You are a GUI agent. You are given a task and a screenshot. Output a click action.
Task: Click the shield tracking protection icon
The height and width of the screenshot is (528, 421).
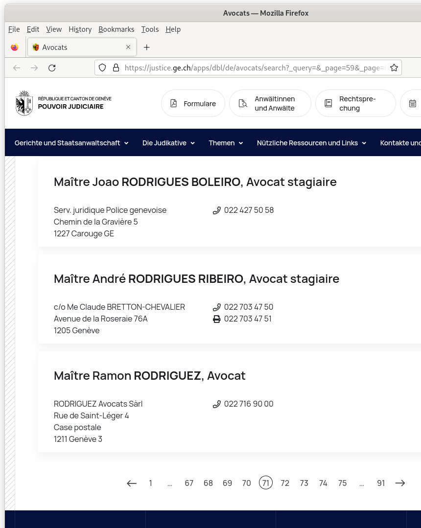pos(102,68)
